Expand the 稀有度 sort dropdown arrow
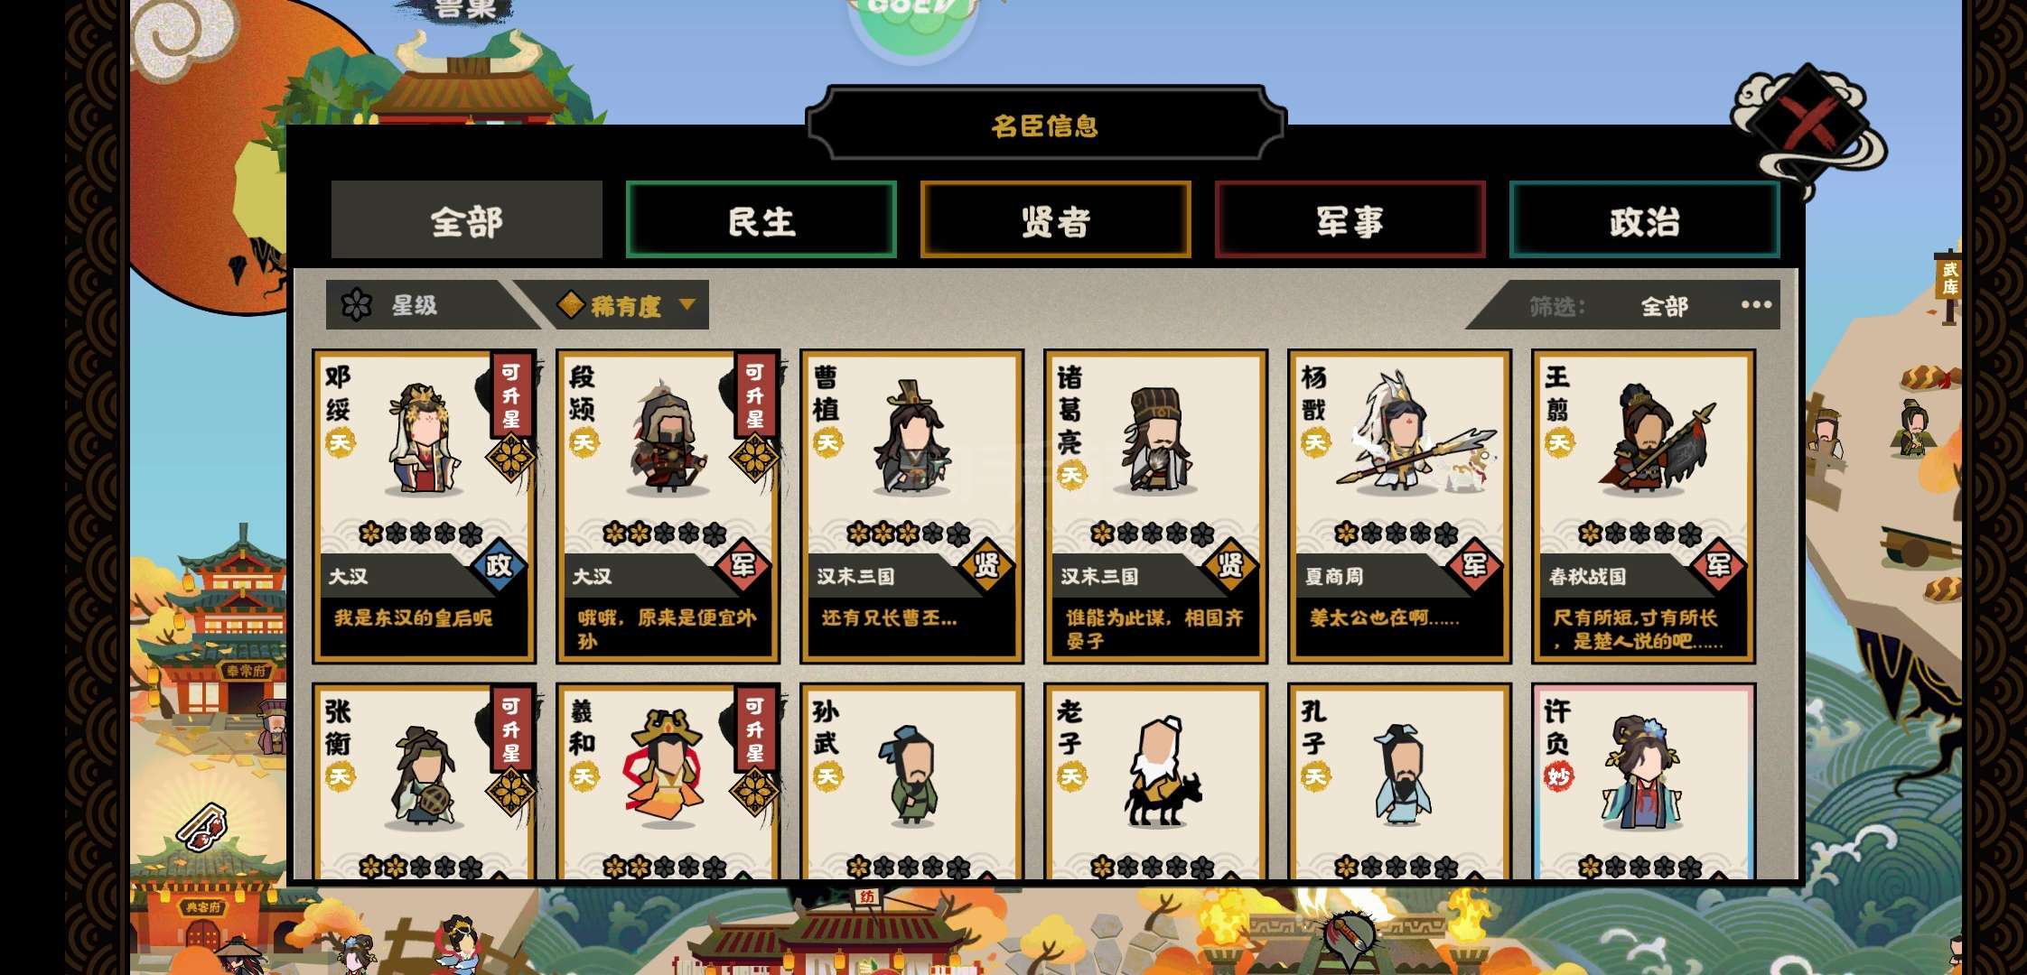 (687, 304)
